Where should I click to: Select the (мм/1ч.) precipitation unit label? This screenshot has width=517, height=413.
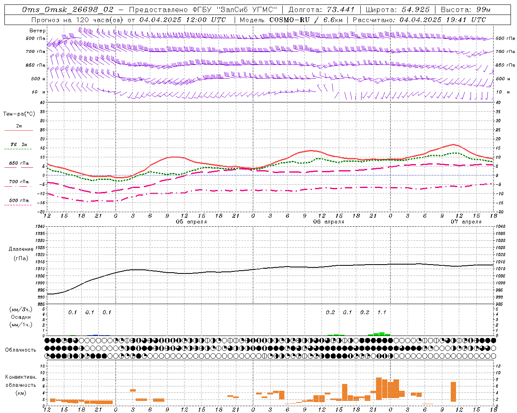tap(21, 325)
